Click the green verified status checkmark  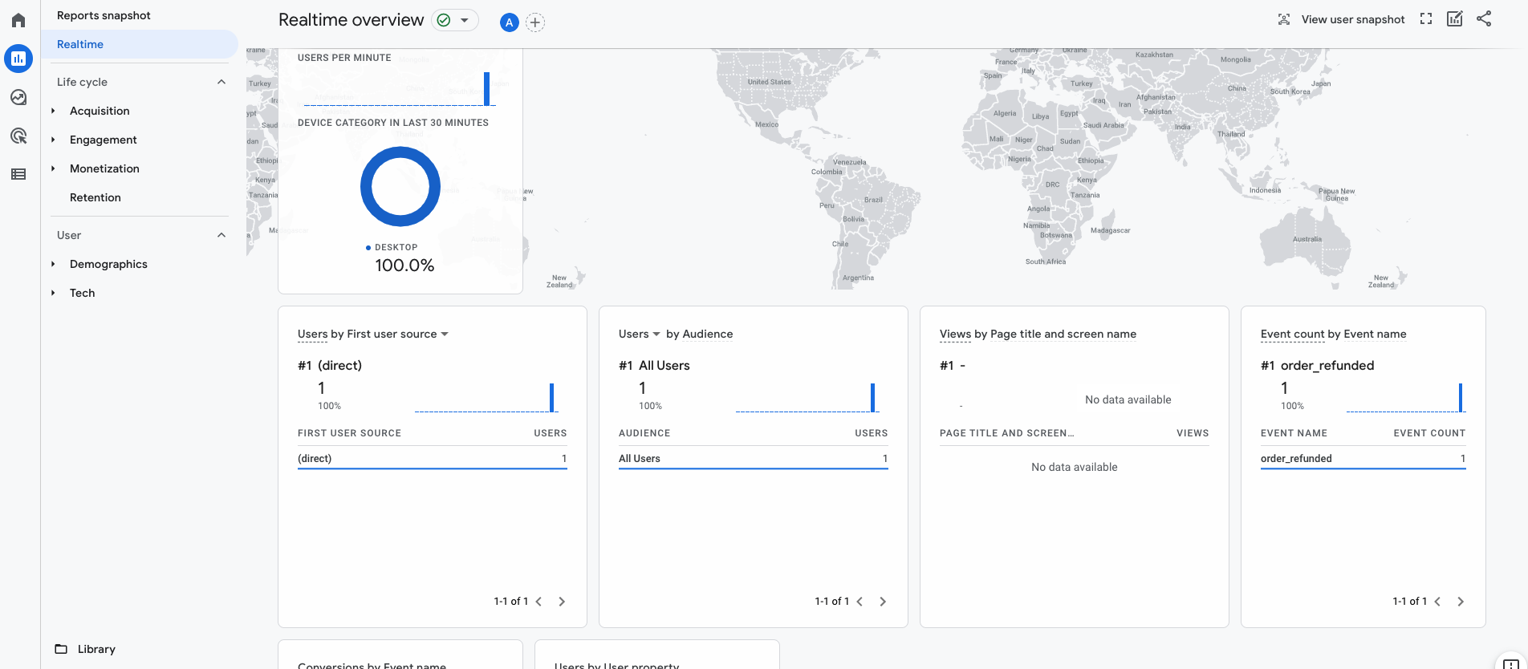tap(444, 20)
